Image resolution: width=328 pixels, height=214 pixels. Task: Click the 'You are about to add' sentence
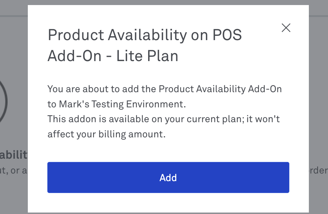[x=164, y=97]
